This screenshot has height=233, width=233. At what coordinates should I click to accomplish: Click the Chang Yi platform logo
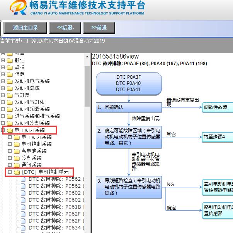click(x=18, y=7)
